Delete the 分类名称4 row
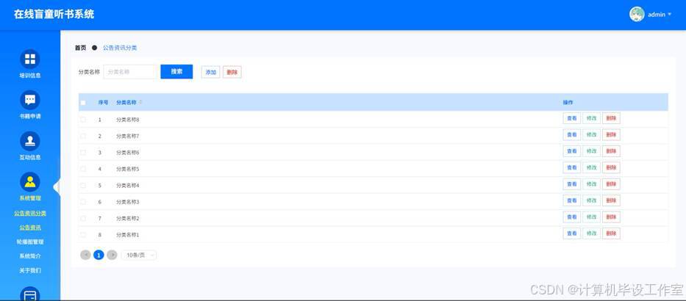Screen dimensions: 686x301 click(x=611, y=184)
